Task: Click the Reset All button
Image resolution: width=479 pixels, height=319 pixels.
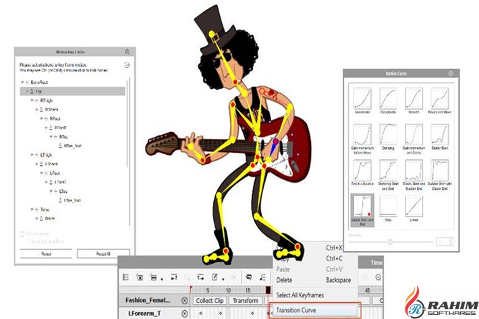Action: 103,254
